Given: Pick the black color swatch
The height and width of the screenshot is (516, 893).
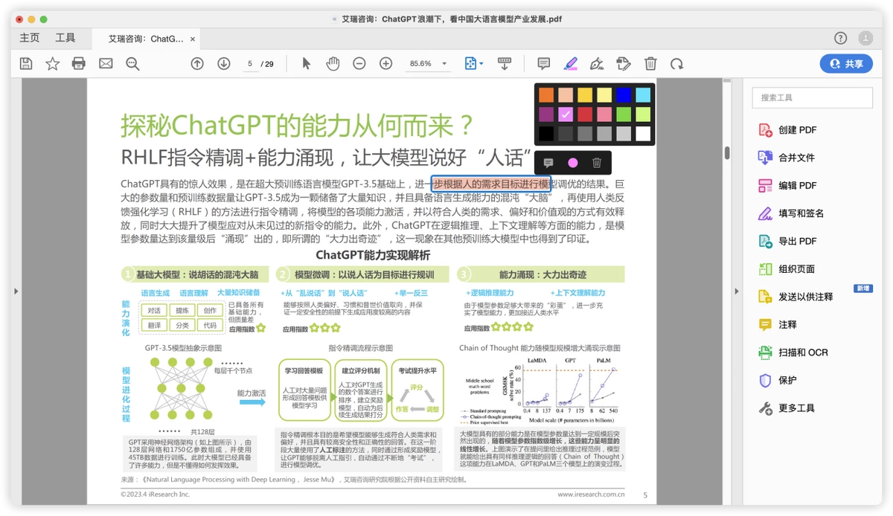Looking at the screenshot, I should pos(546,134).
